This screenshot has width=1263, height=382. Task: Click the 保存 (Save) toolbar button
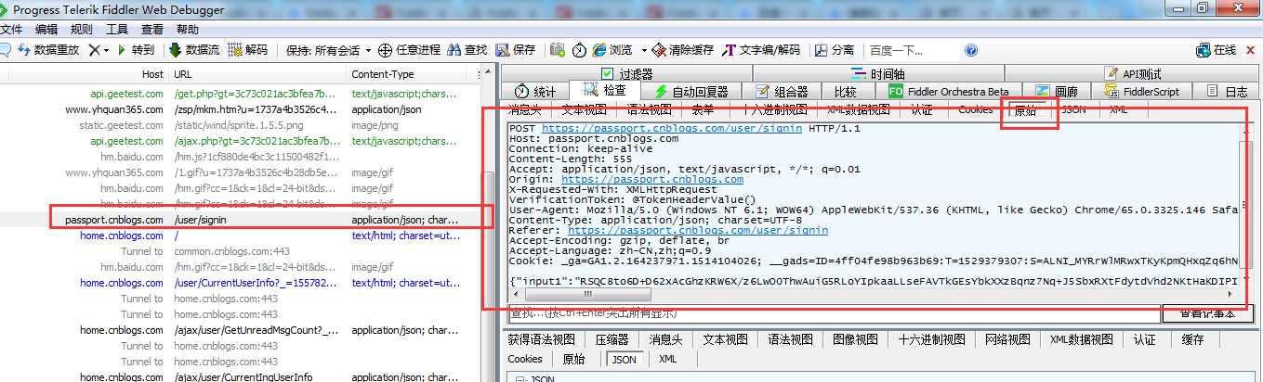pos(515,50)
